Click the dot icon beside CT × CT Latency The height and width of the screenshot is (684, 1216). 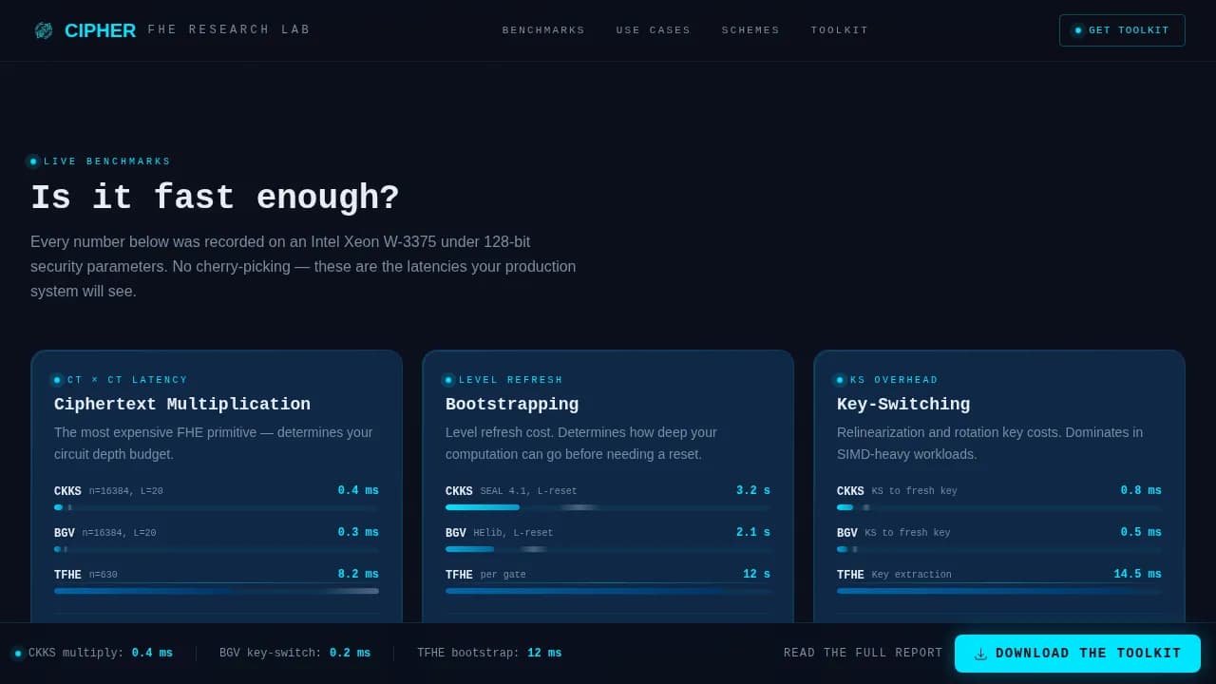(57, 380)
